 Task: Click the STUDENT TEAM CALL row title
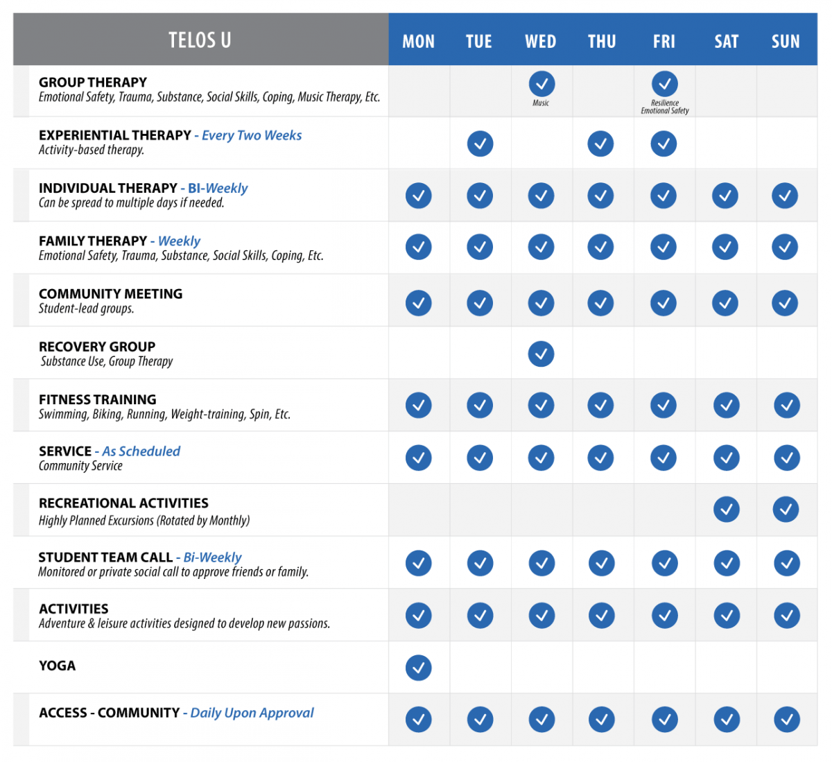[x=105, y=557]
